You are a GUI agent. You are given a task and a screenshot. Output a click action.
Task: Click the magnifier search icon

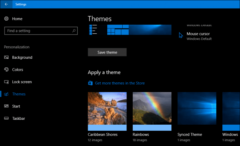pyautogui.click(x=74, y=31)
